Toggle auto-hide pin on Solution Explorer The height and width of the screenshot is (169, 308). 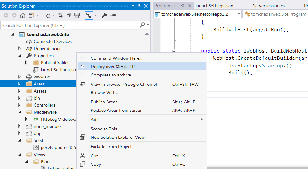point(139,6)
